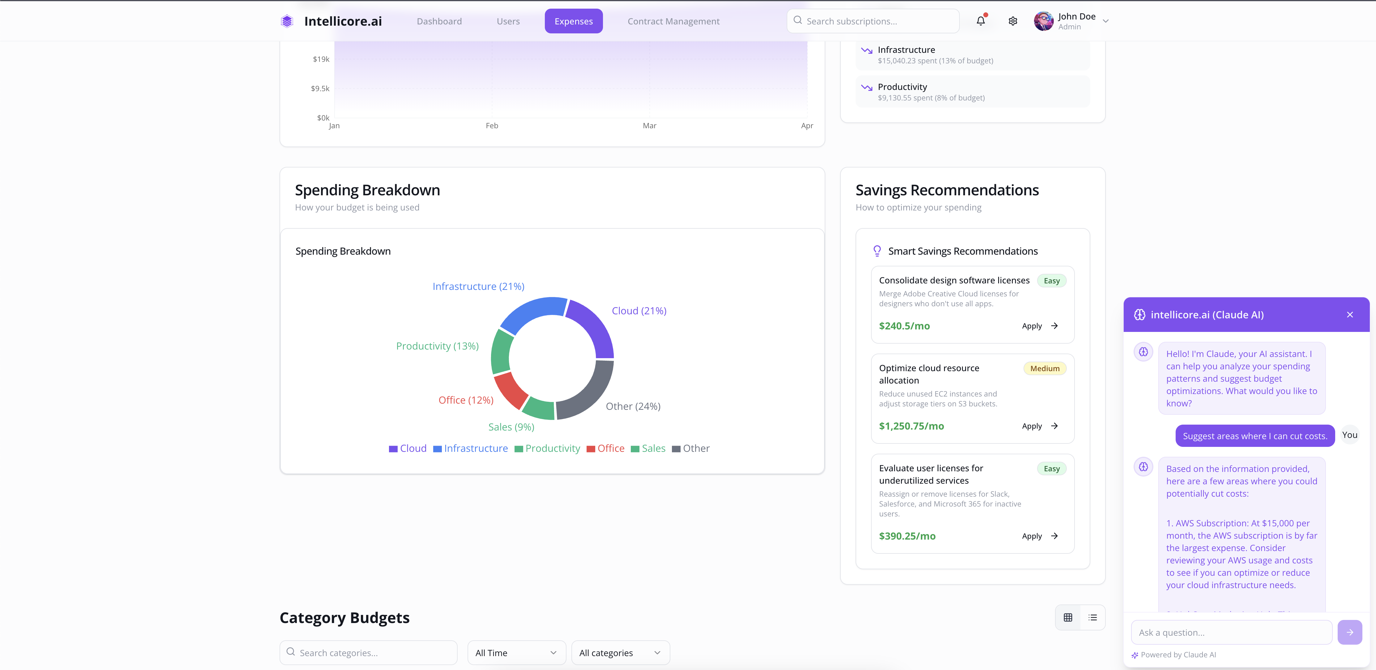Go to the Dashboard tab

(439, 21)
